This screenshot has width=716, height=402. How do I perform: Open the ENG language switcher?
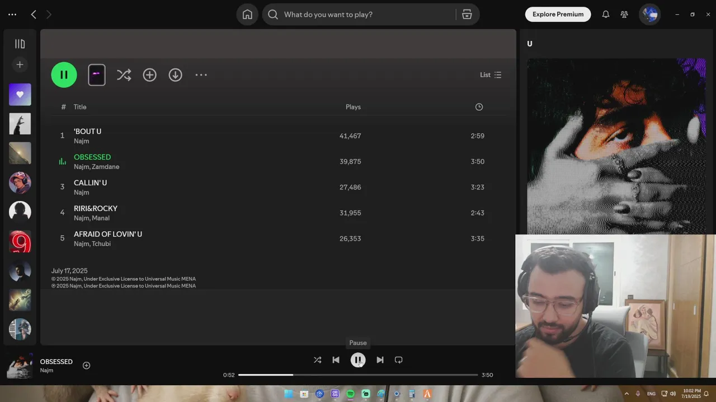pos(651,394)
